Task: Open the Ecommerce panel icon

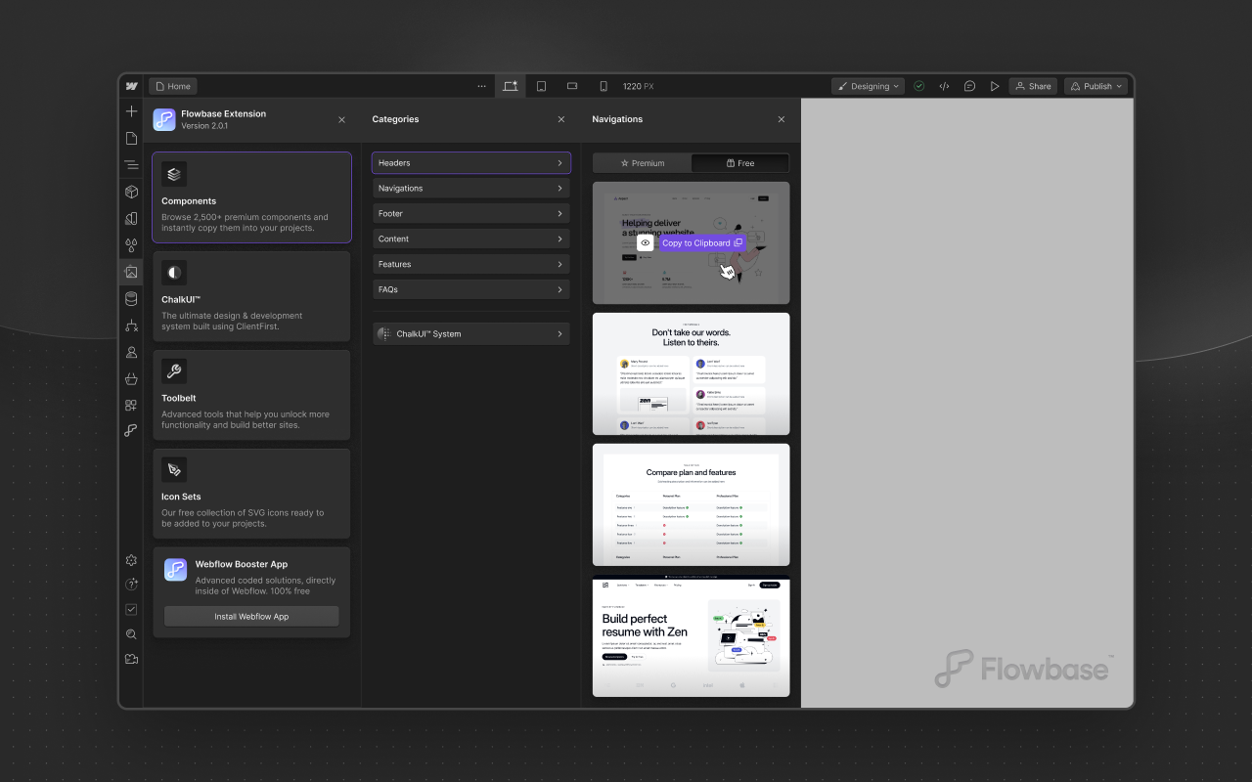Action: (131, 378)
